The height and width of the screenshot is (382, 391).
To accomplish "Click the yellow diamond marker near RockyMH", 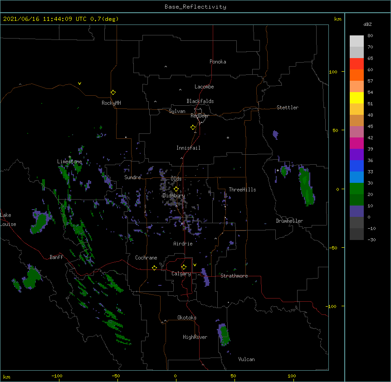I will 113,93.
